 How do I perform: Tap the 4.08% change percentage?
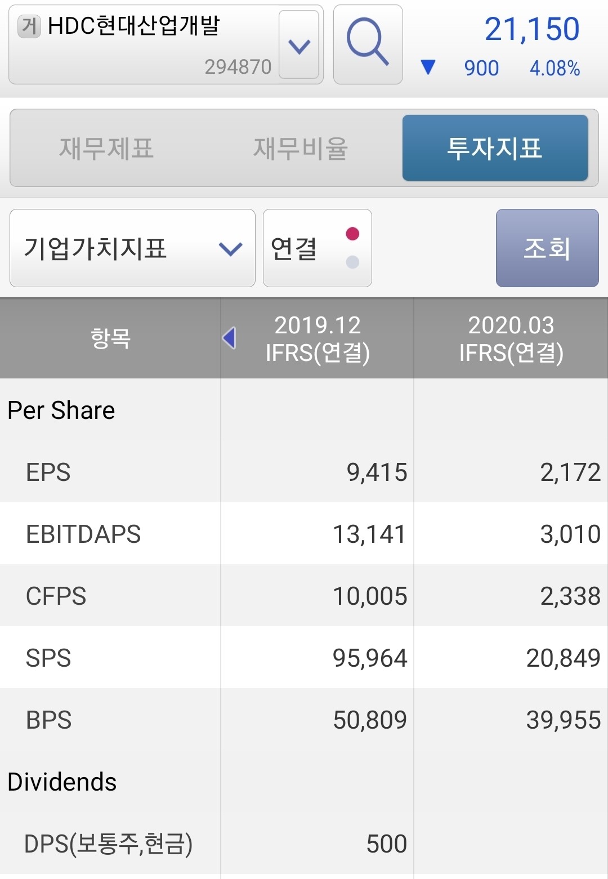point(555,68)
